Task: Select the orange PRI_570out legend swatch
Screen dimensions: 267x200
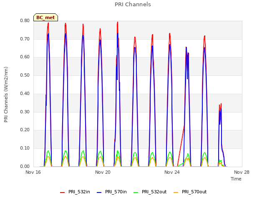Action: [x=176, y=192]
